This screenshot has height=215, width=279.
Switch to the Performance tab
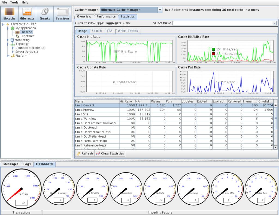click(x=106, y=17)
